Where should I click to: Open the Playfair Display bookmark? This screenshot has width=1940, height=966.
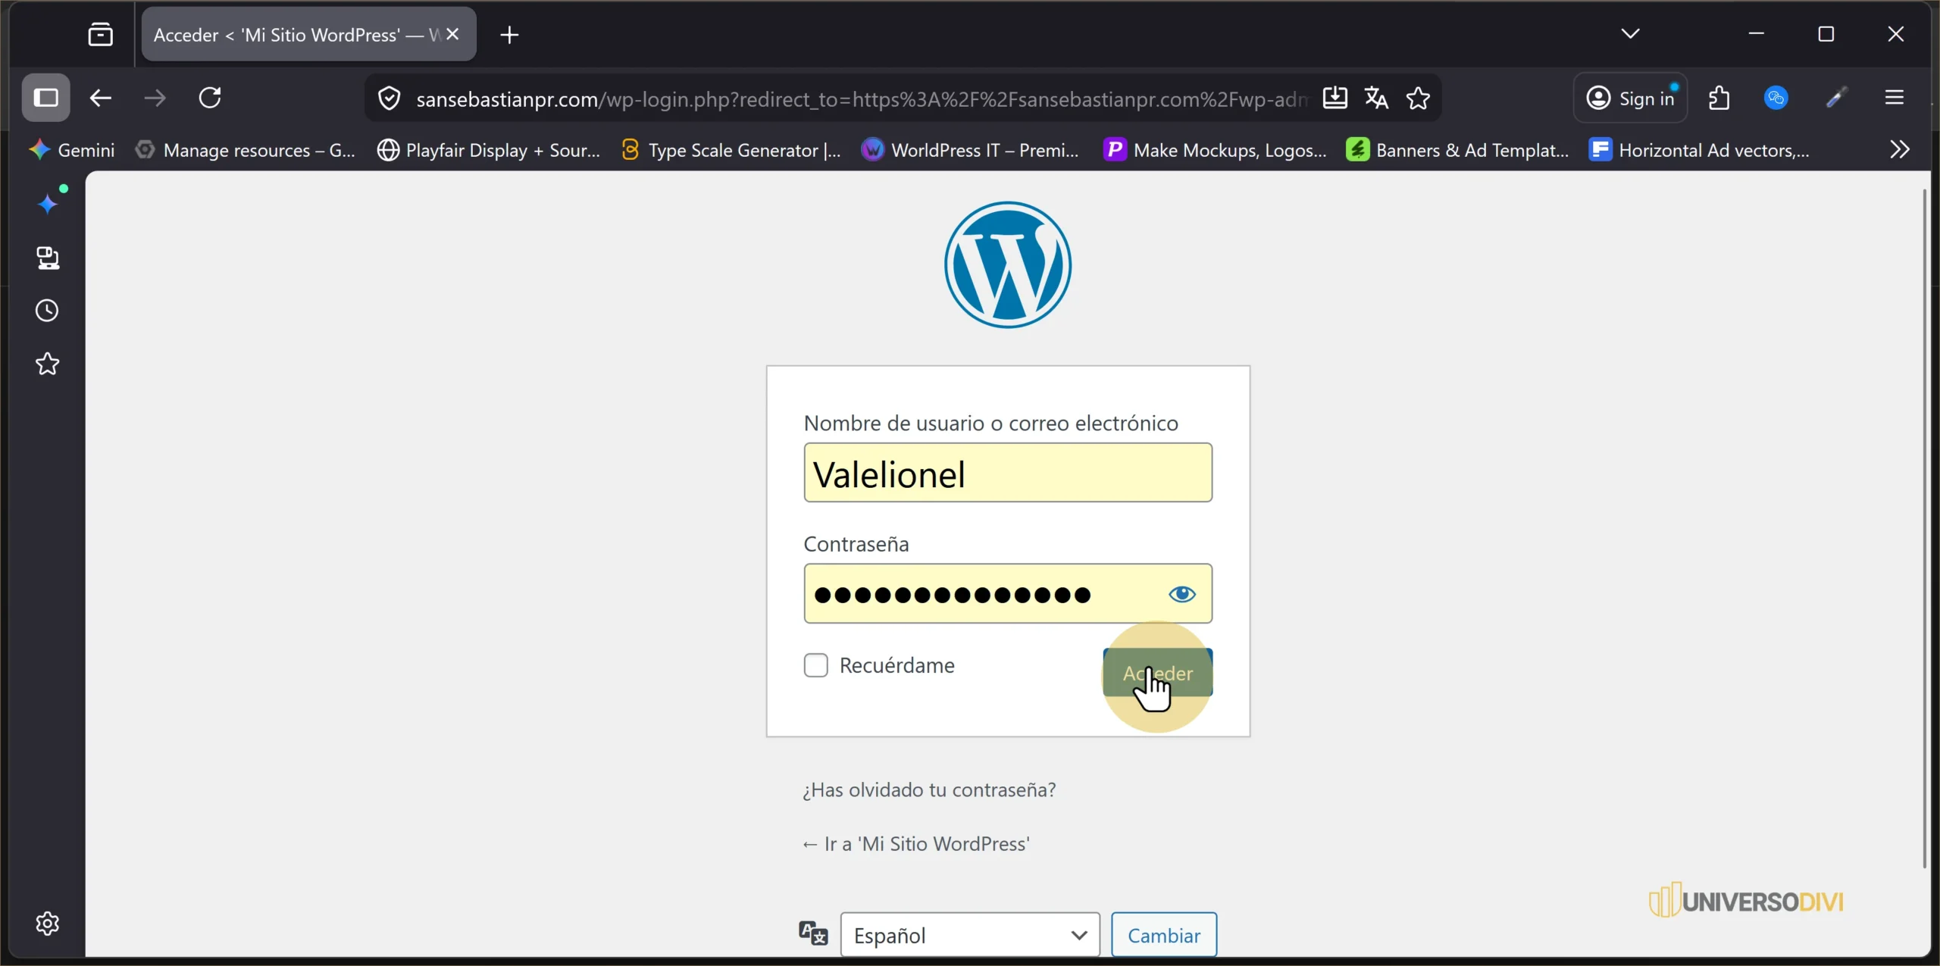(489, 150)
